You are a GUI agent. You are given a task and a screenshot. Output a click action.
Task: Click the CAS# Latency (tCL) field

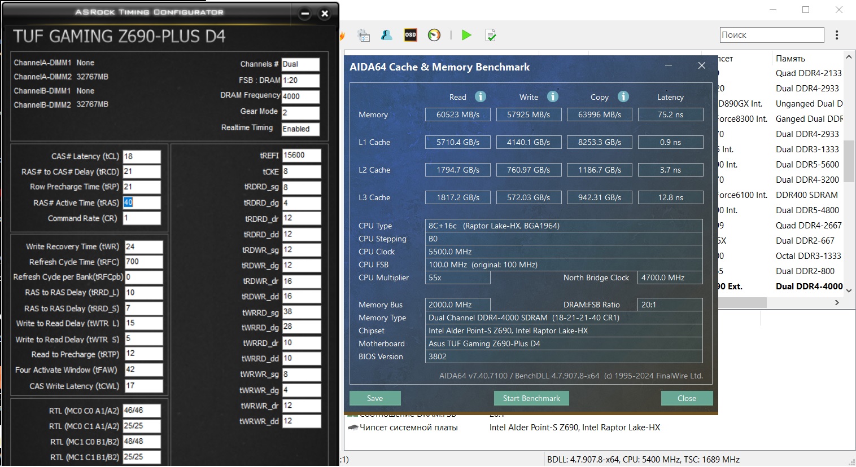(142, 156)
